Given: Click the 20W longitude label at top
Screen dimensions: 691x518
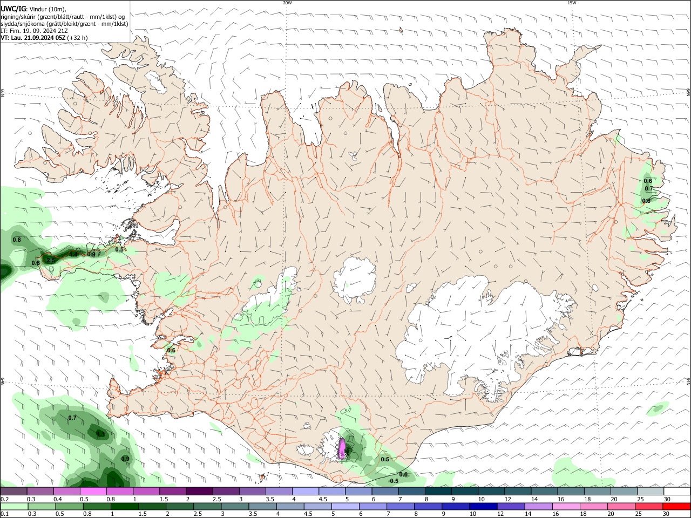Looking at the screenshot, I should click(x=287, y=3).
